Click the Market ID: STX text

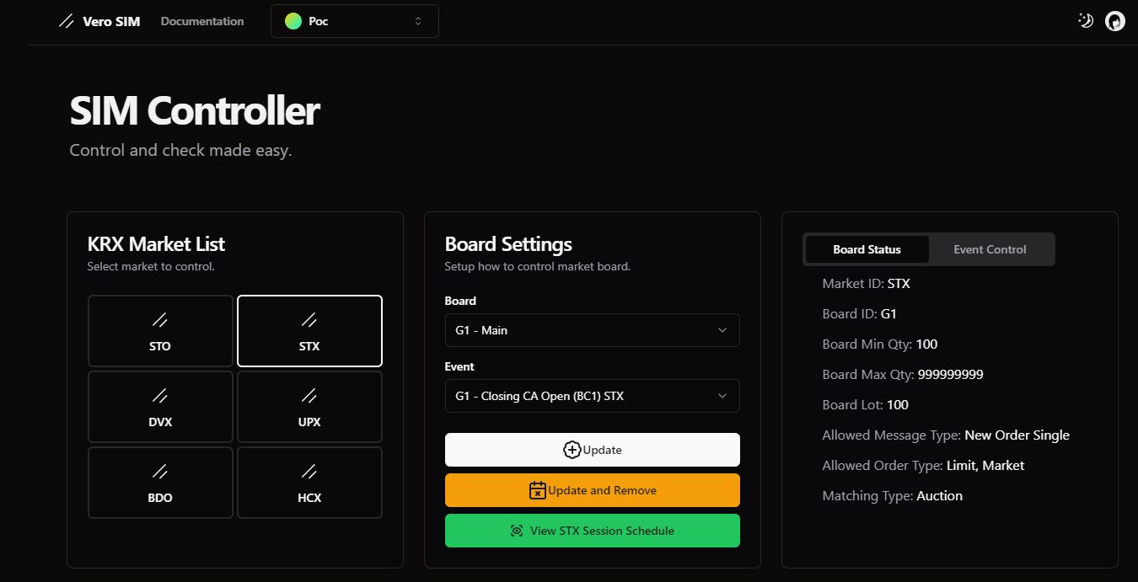click(x=867, y=284)
